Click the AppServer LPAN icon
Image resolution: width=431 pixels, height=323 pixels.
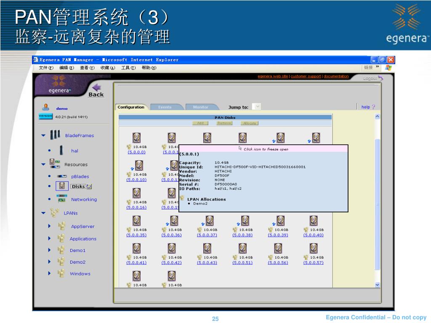tap(61, 226)
